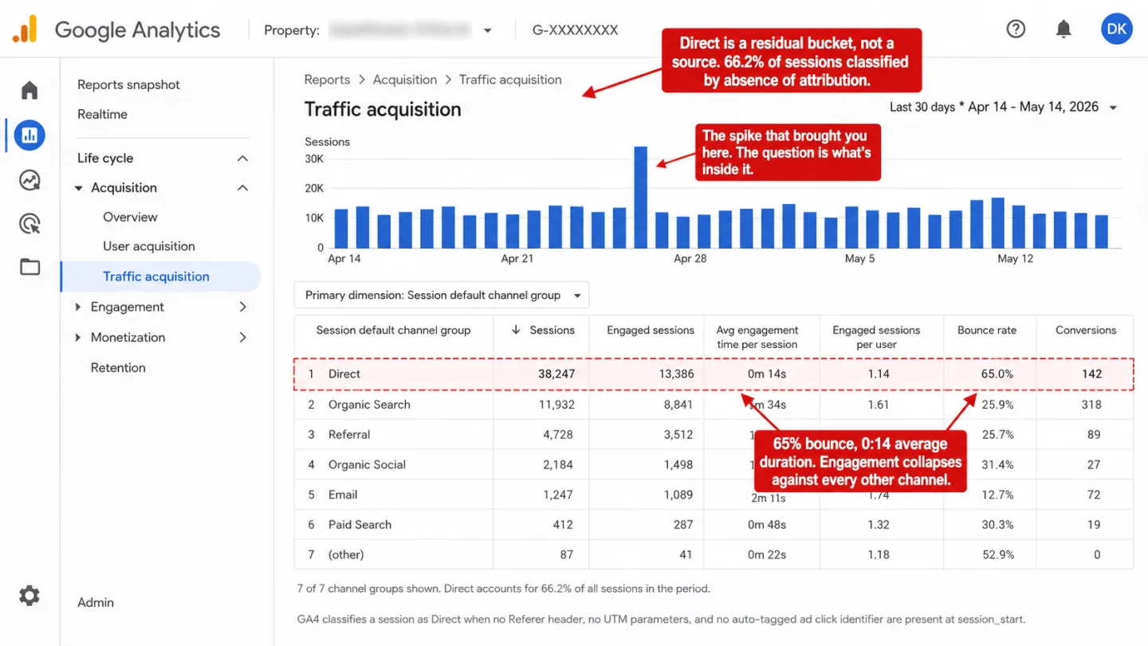Sort by Engaged sessions column header
1148x646 pixels.
651,330
